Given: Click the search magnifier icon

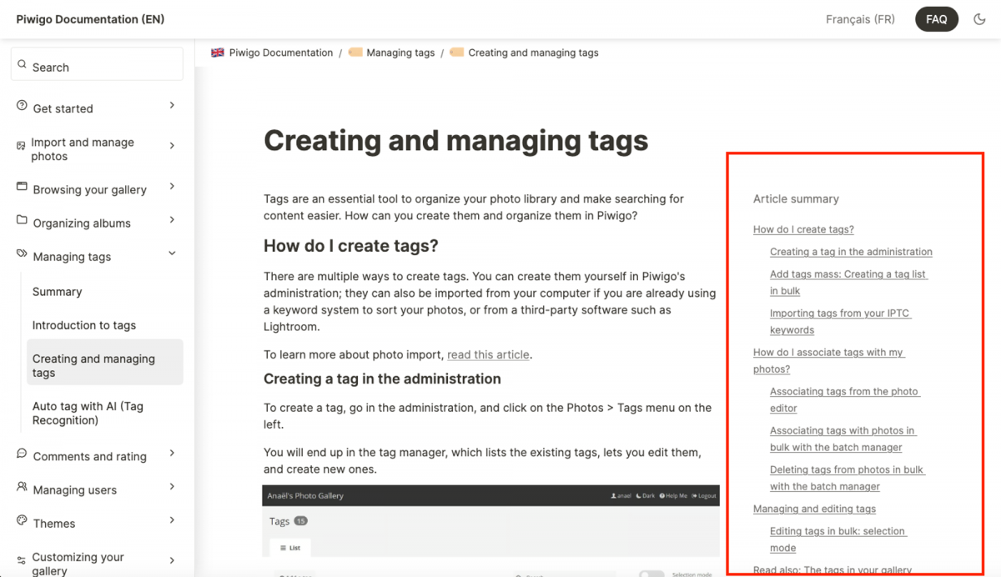Looking at the screenshot, I should [x=23, y=64].
